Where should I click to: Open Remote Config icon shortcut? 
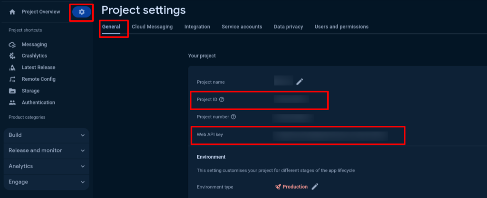(12, 79)
